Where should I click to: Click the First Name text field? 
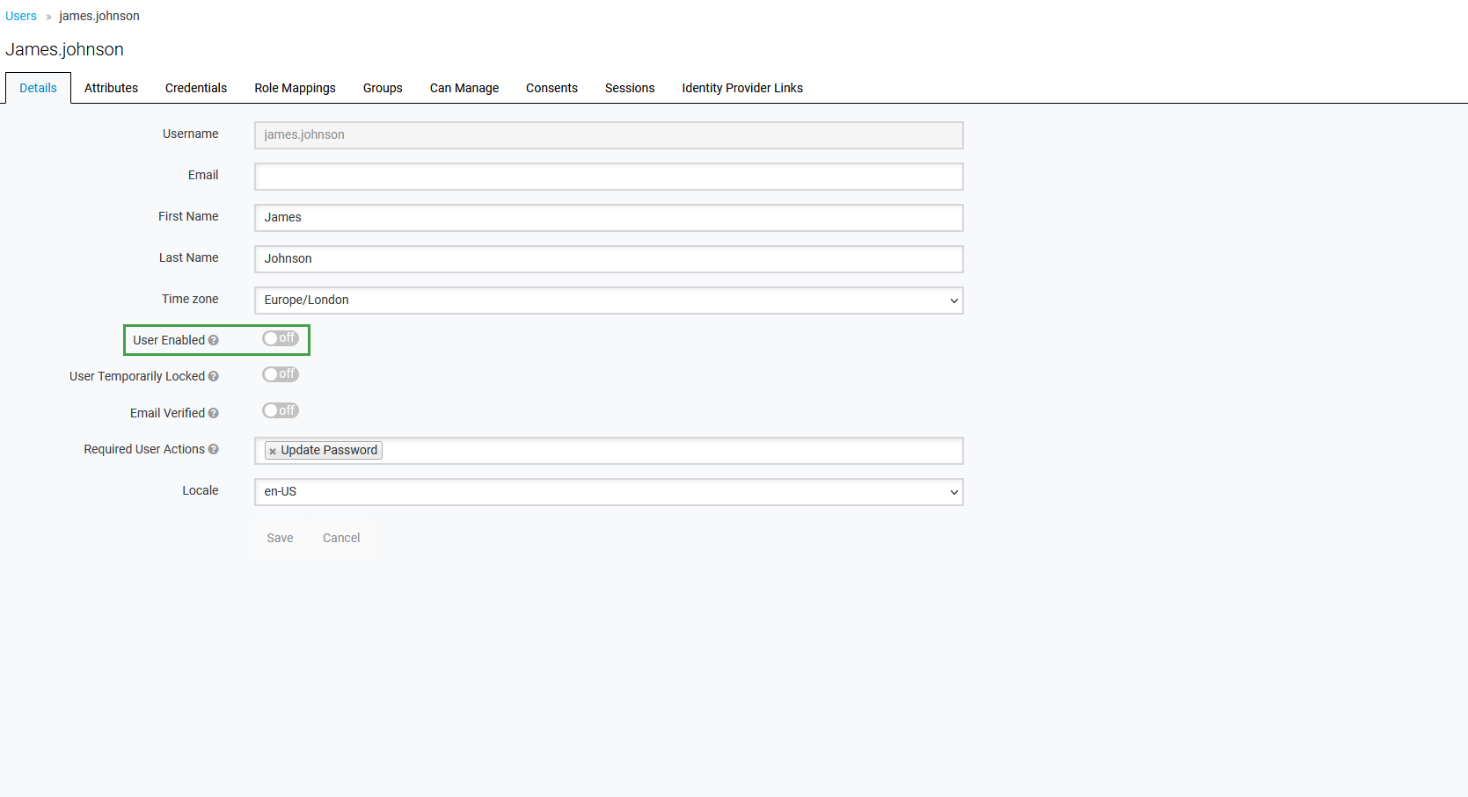pos(609,218)
